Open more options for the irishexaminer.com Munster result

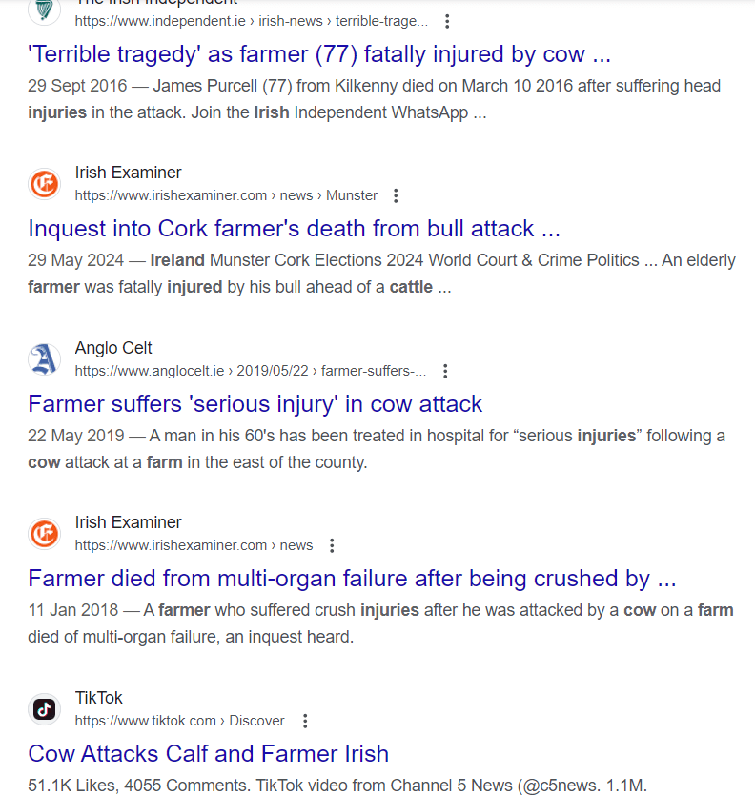397,195
